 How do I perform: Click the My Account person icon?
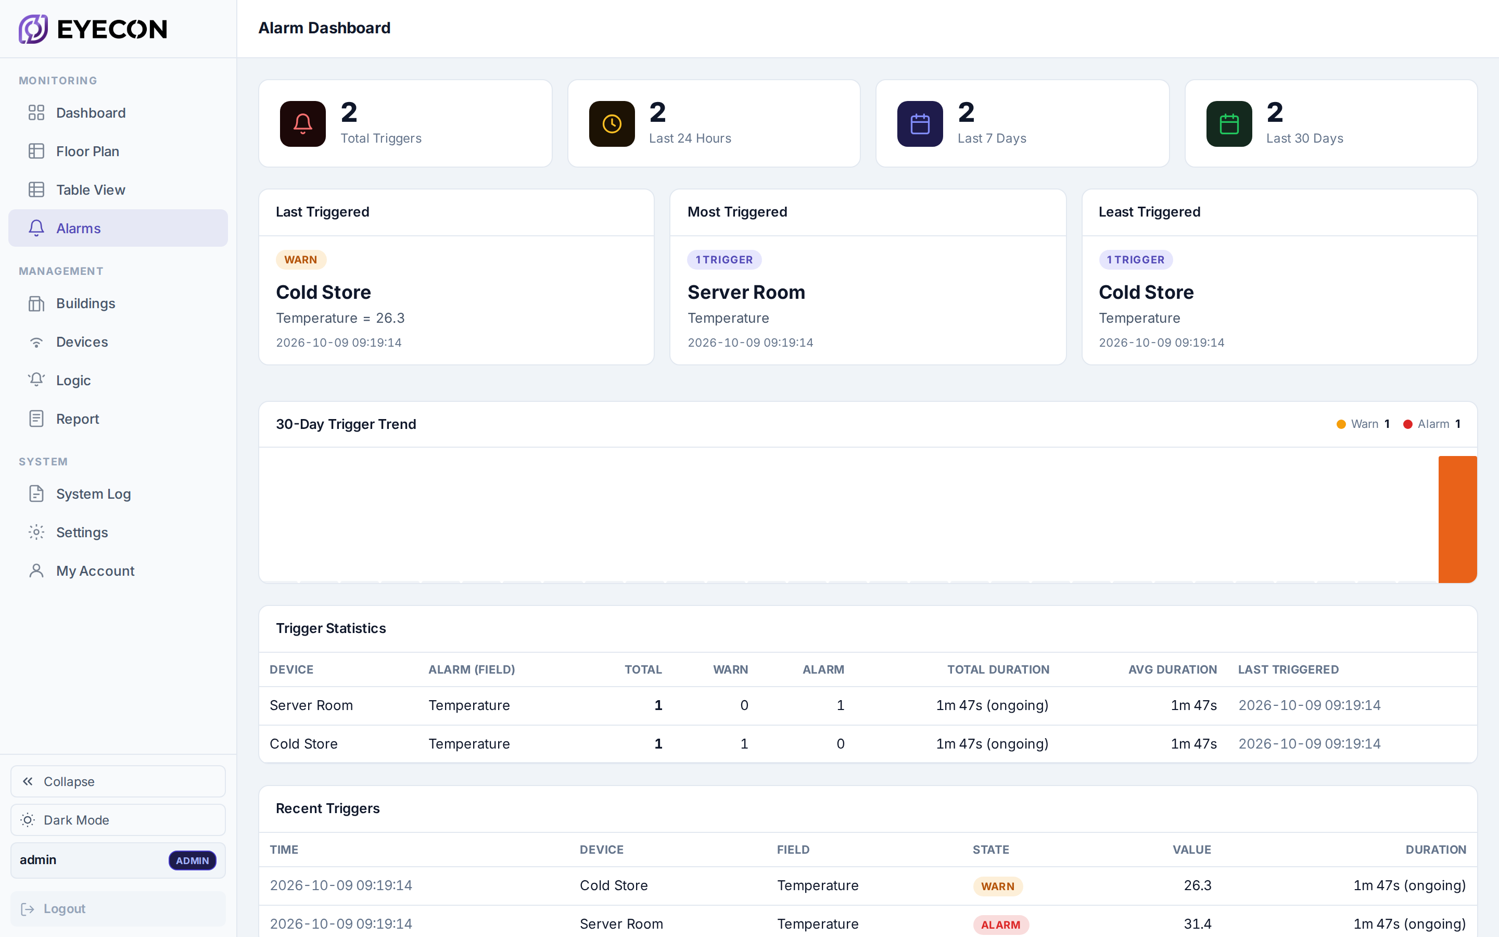click(36, 571)
